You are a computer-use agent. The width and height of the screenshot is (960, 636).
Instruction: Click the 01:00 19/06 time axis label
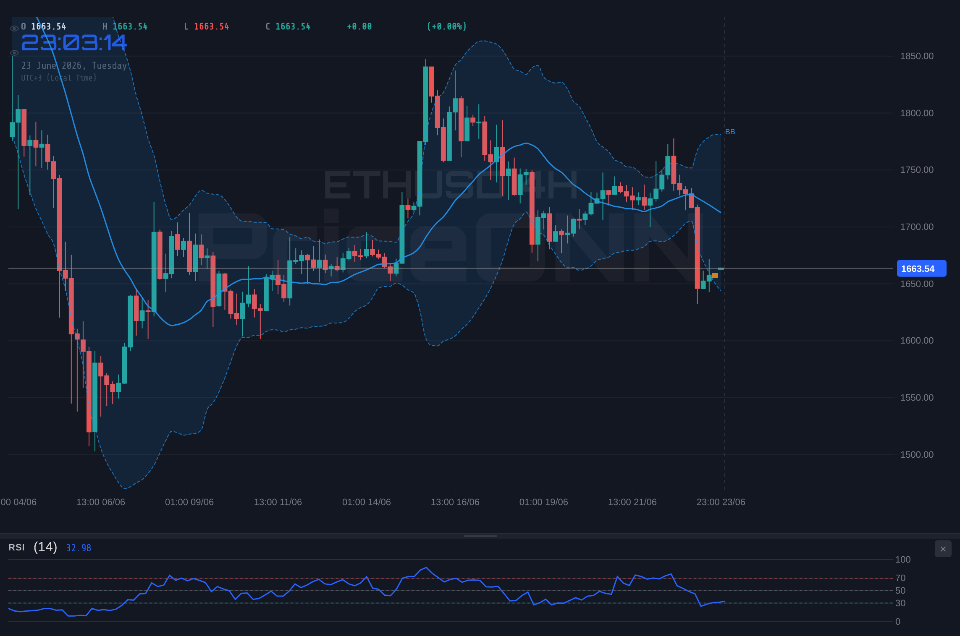point(544,502)
